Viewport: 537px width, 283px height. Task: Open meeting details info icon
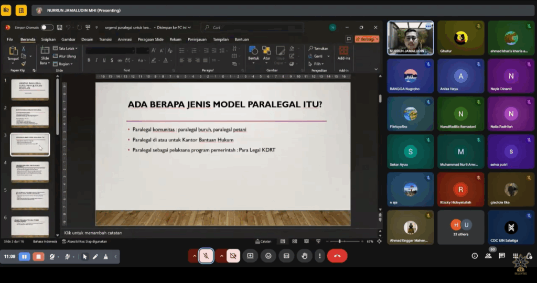click(475, 256)
